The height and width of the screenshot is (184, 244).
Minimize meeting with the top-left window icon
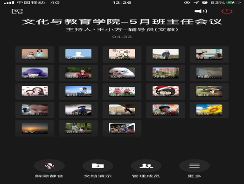[17, 11]
